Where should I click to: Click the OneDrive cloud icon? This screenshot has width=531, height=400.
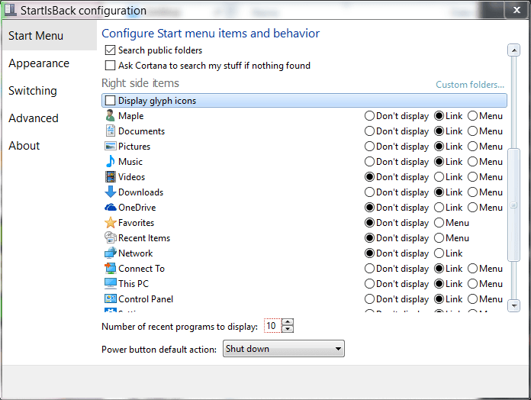[x=111, y=208]
